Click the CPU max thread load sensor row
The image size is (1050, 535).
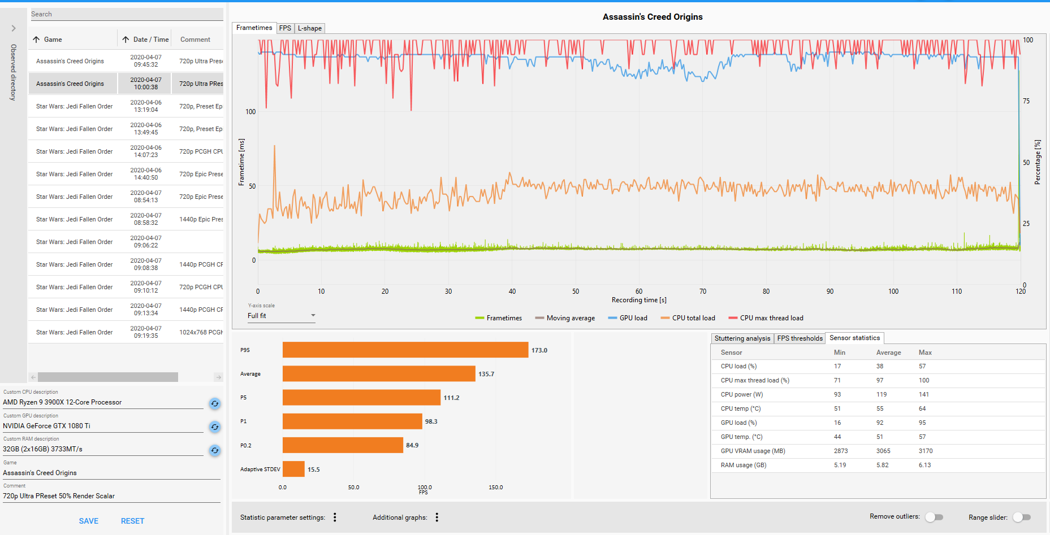878,381
